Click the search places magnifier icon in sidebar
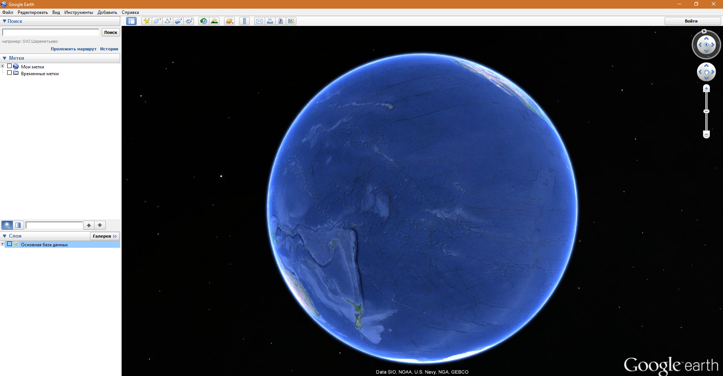The image size is (723, 376). pyautogui.click(x=7, y=225)
